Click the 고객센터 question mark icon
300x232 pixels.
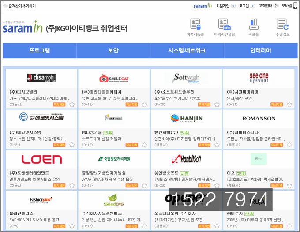pos(276,6)
